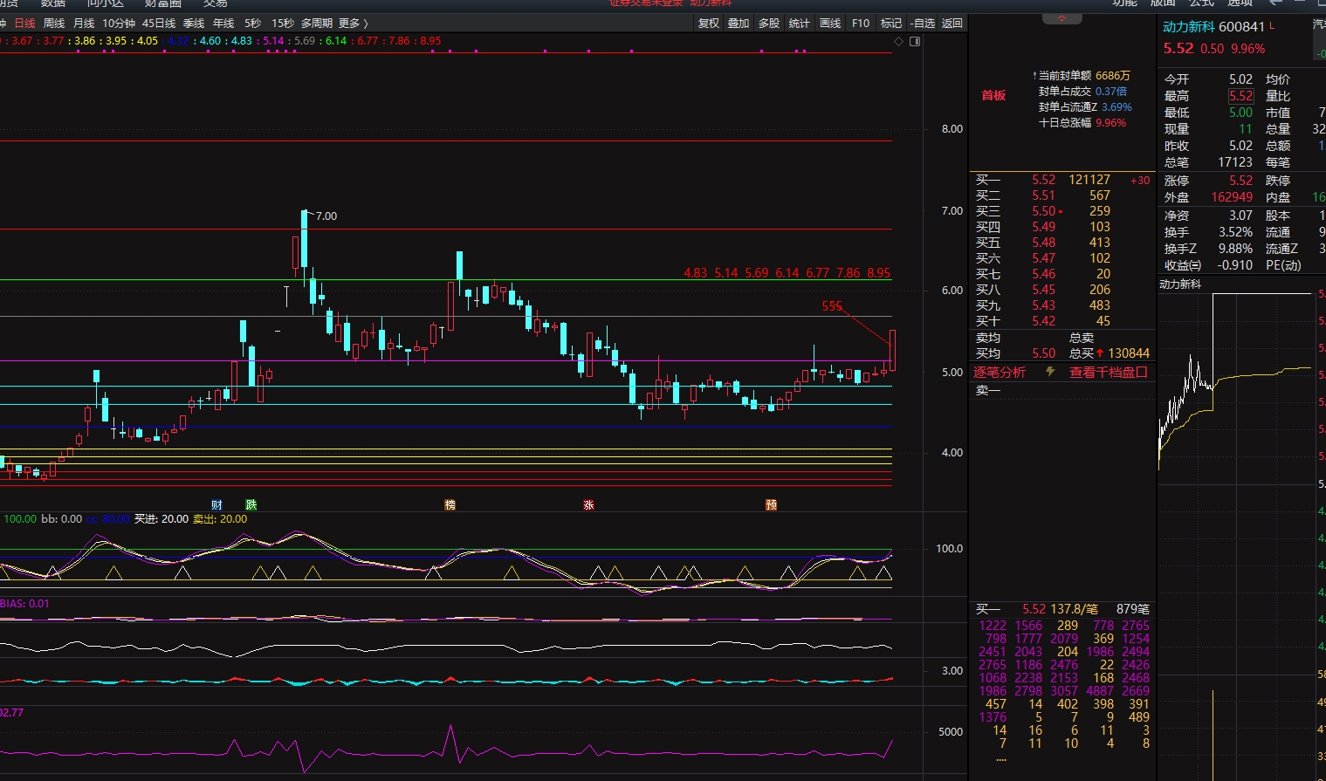Click the 财 event marker icon

(216, 504)
